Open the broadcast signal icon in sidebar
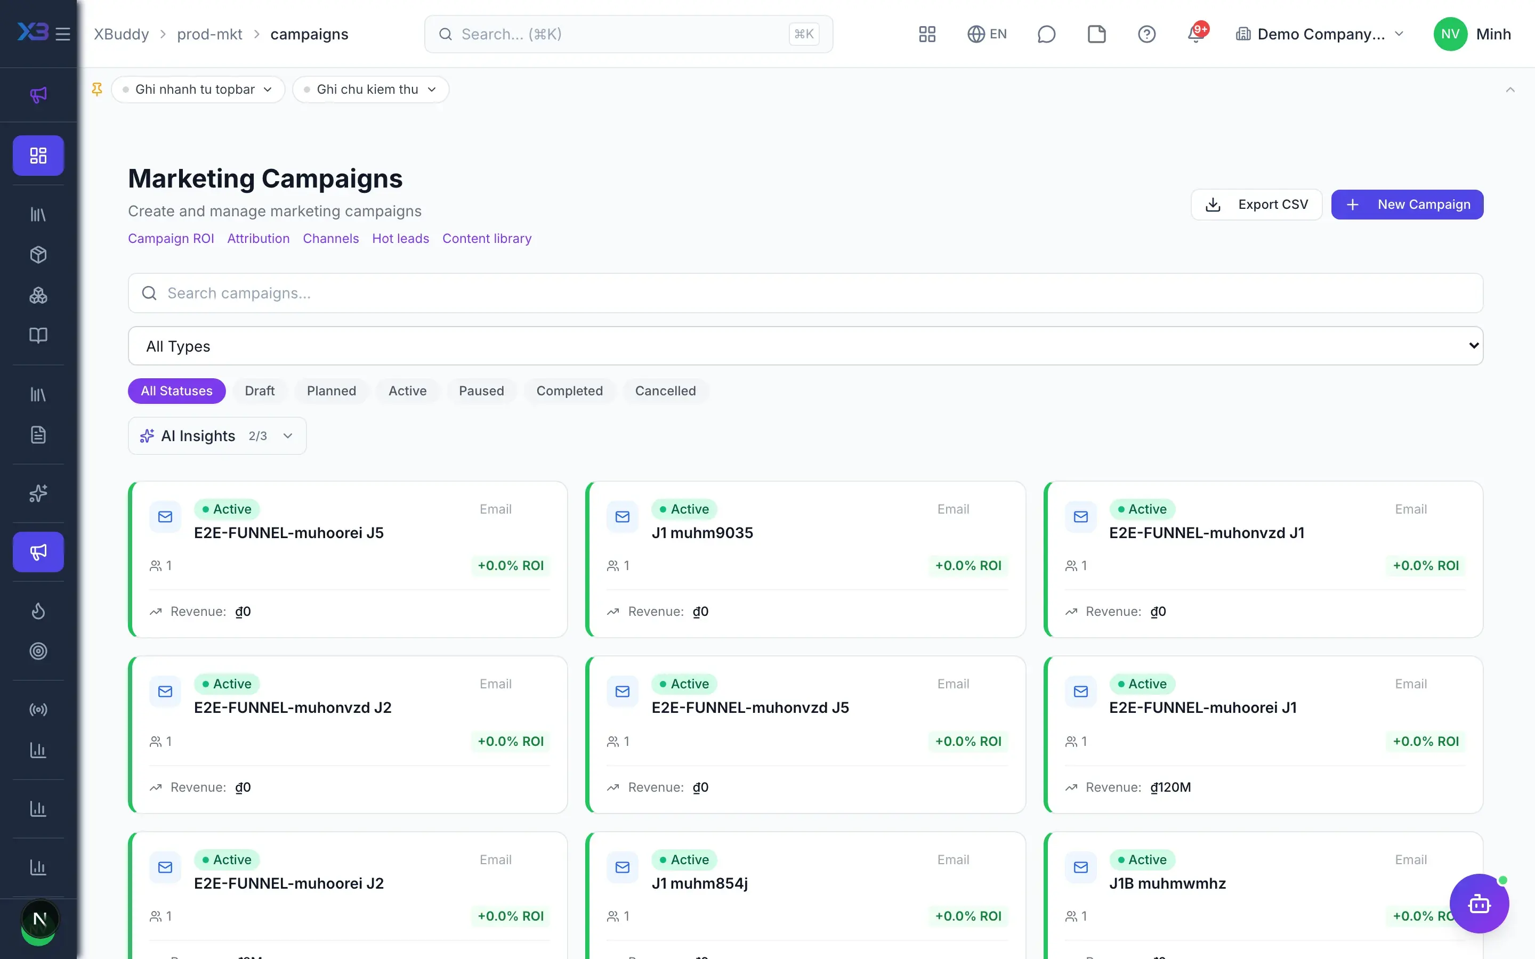This screenshot has height=959, width=1535. click(38, 710)
